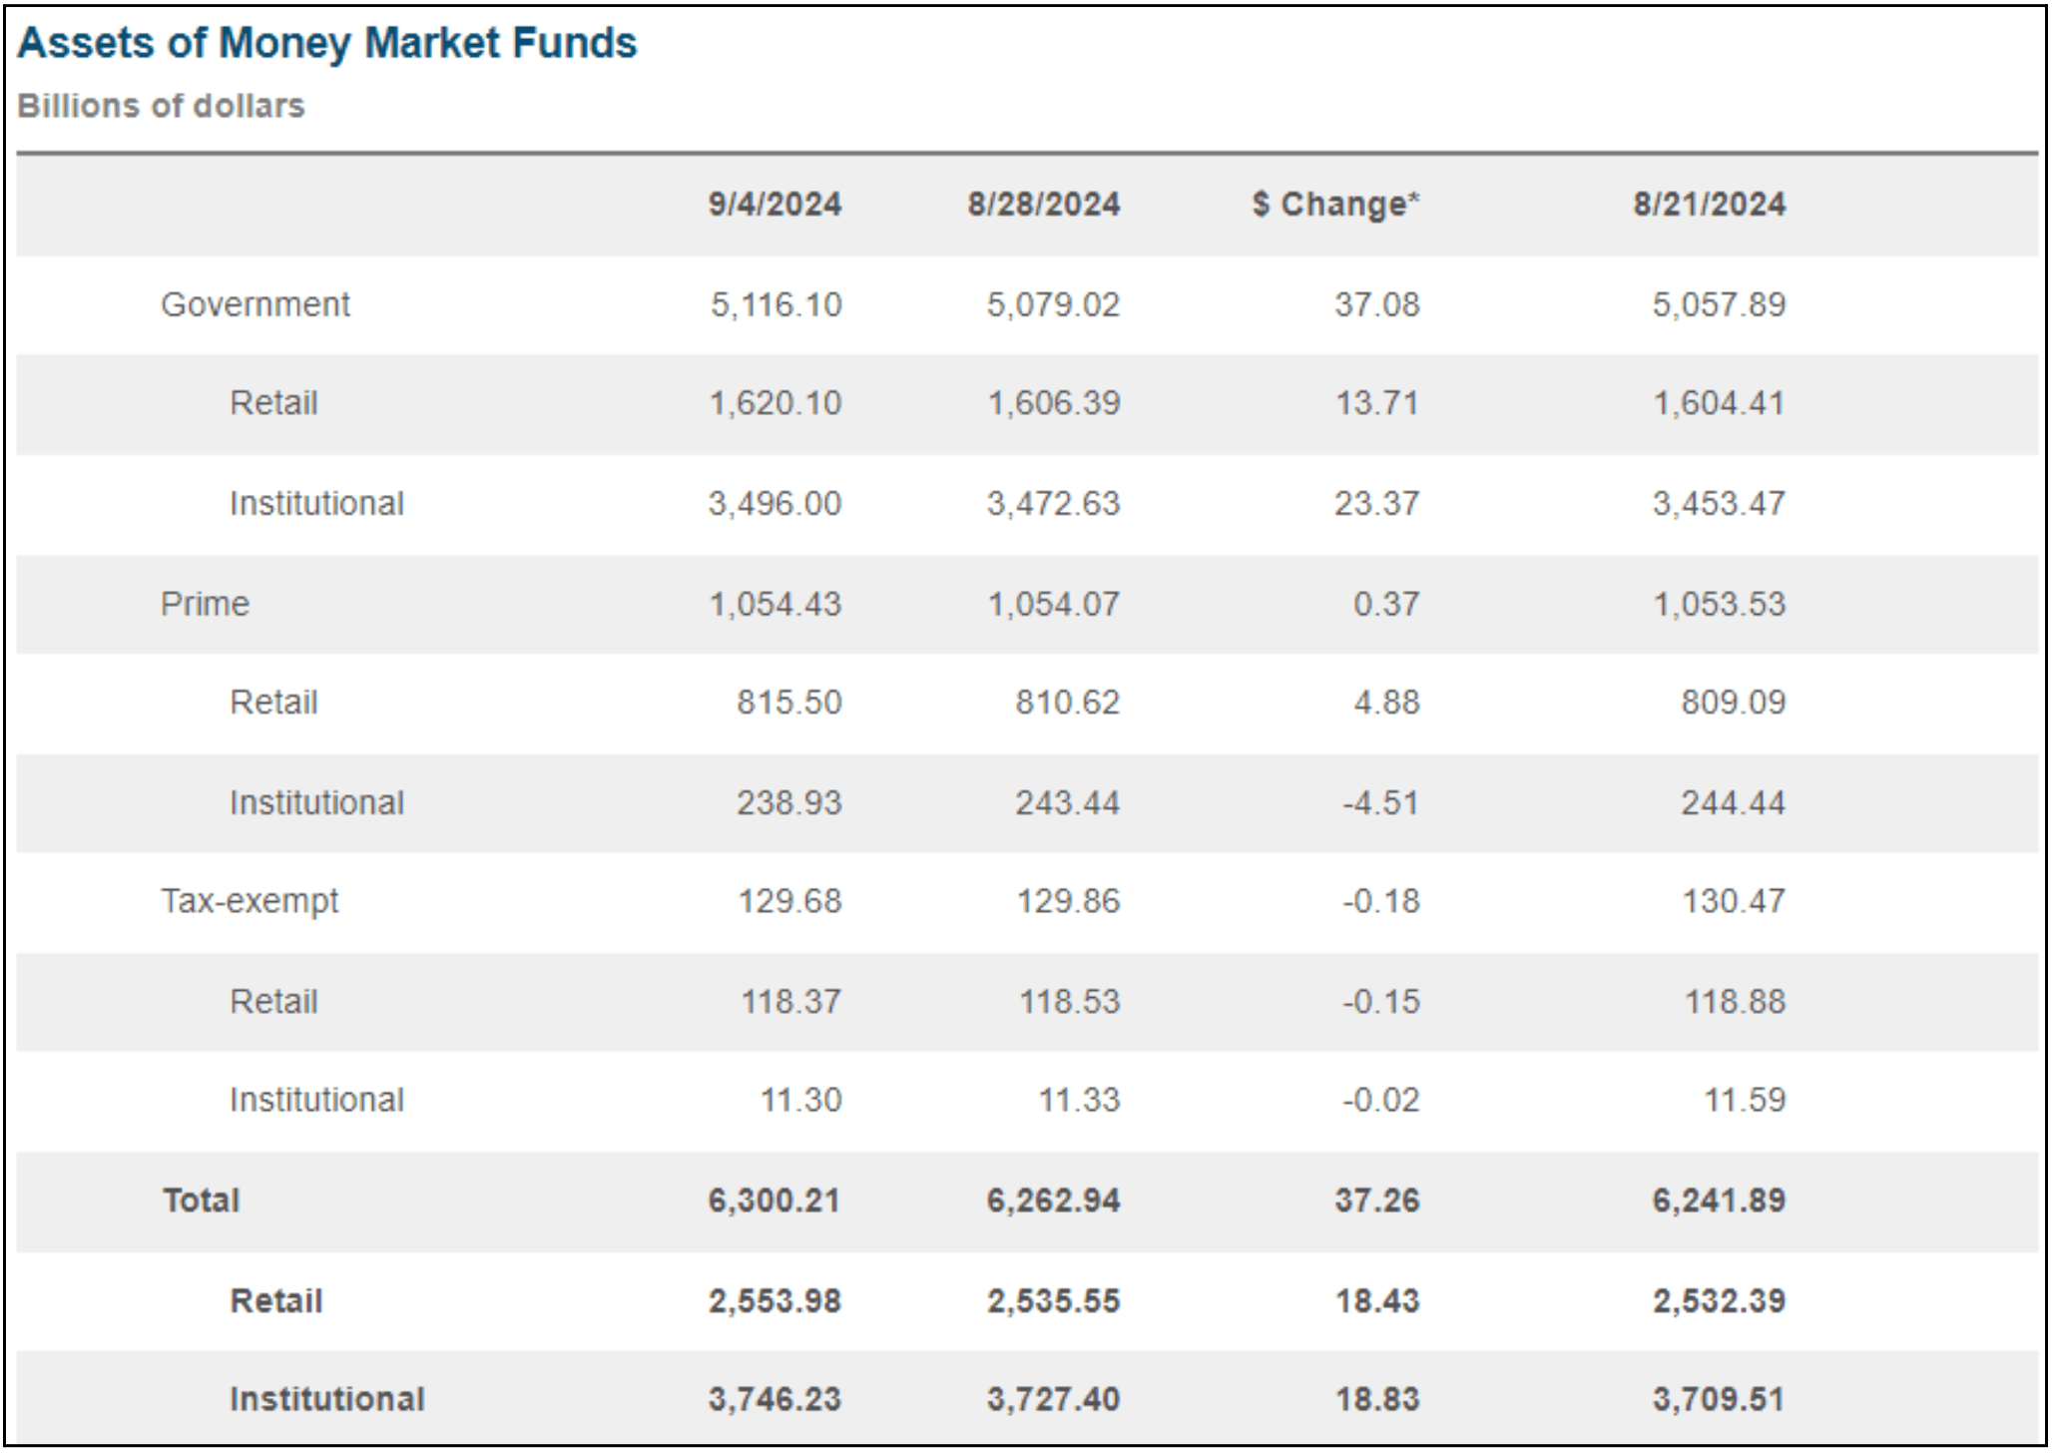2052x1453 pixels.
Task: Click the bold Retail total value 2,553.98
Action: click(774, 1300)
